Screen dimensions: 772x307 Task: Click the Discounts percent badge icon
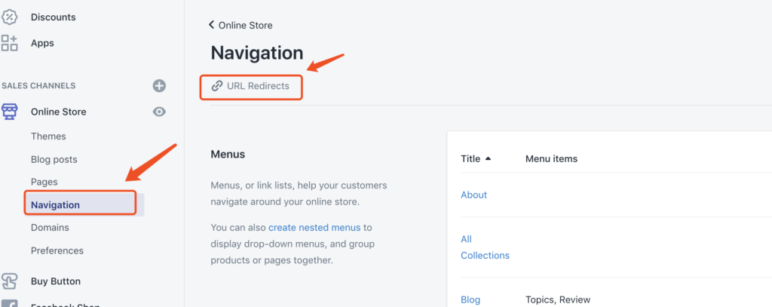tap(9, 17)
